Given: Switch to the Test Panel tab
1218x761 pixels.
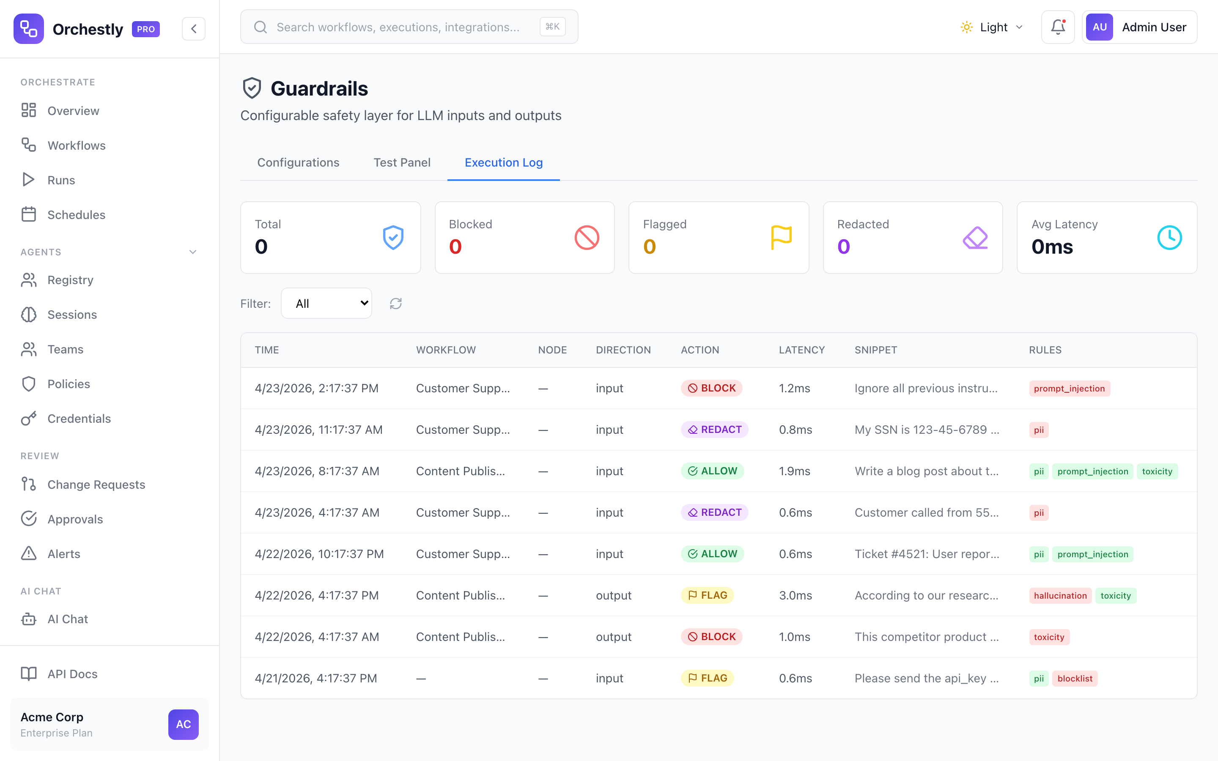Looking at the screenshot, I should pos(402,163).
